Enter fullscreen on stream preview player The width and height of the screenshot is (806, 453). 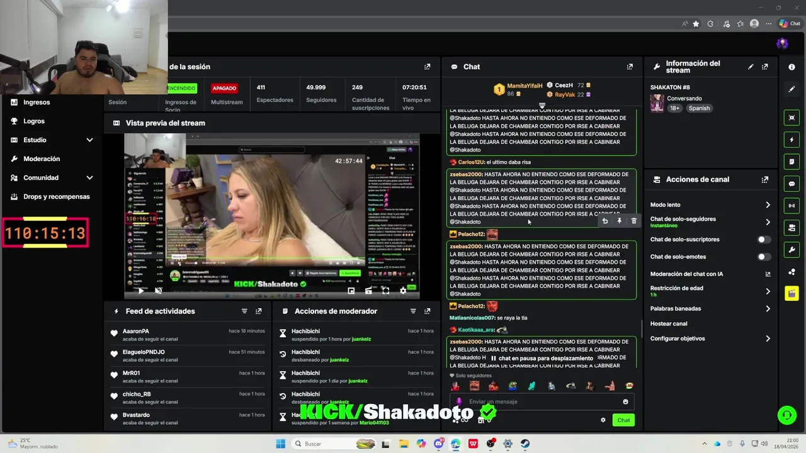pyautogui.click(x=385, y=291)
